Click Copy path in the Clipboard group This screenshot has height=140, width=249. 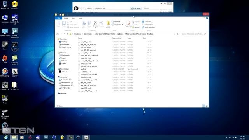pyautogui.click(x=72, y=24)
